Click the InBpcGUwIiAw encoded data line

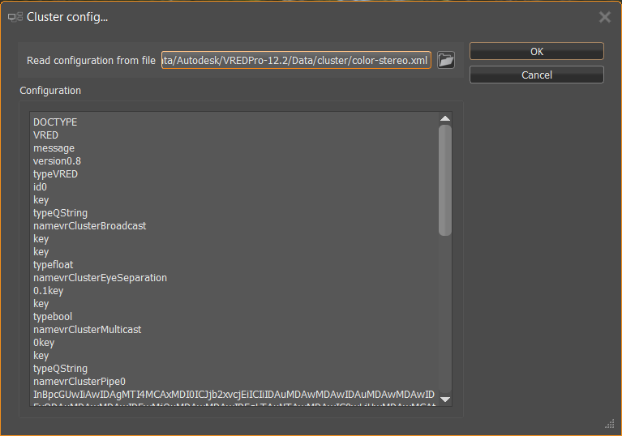[234, 395]
